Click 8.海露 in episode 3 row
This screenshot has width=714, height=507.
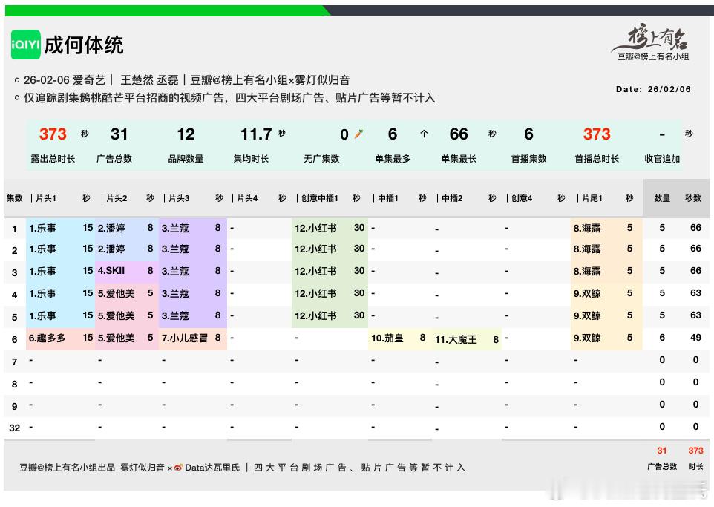(587, 272)
